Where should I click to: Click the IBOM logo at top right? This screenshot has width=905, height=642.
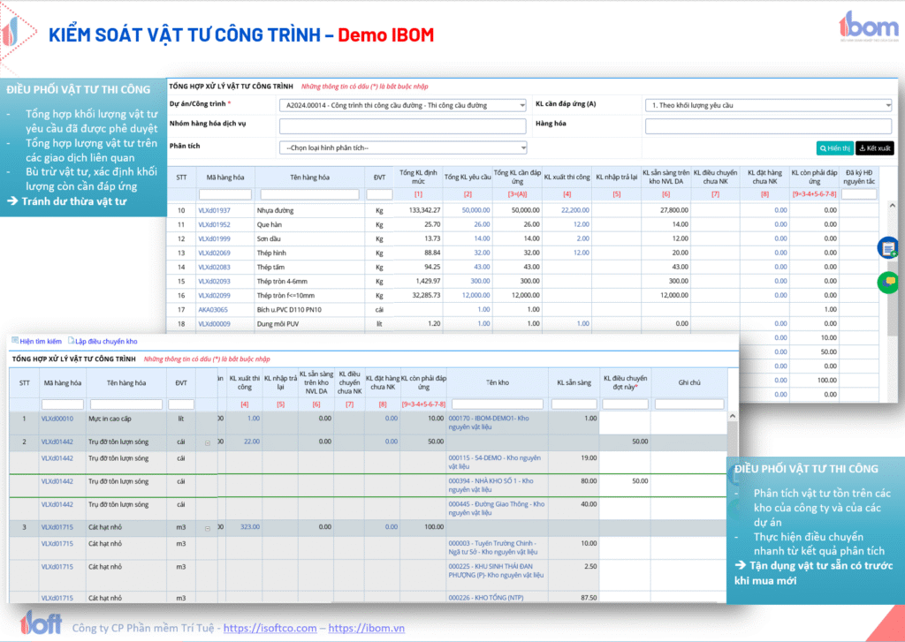pyautogui.click(x=870, y=26)
